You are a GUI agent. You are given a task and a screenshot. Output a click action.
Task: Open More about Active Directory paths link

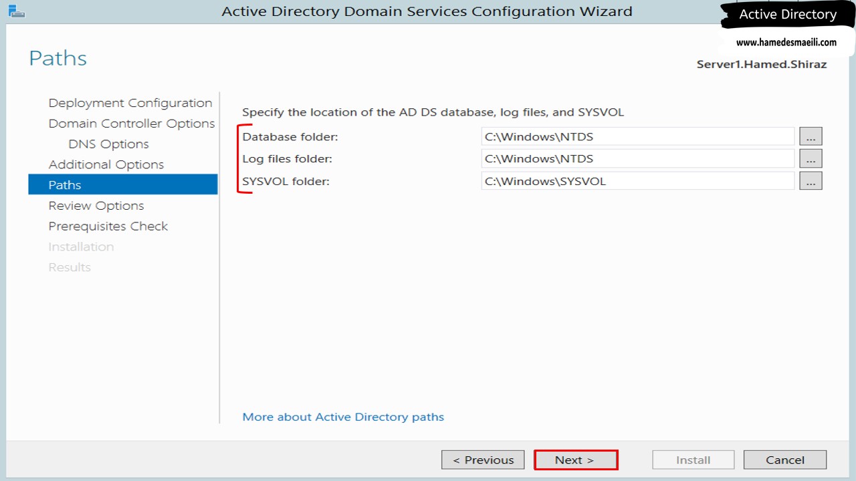click(343, 417)
